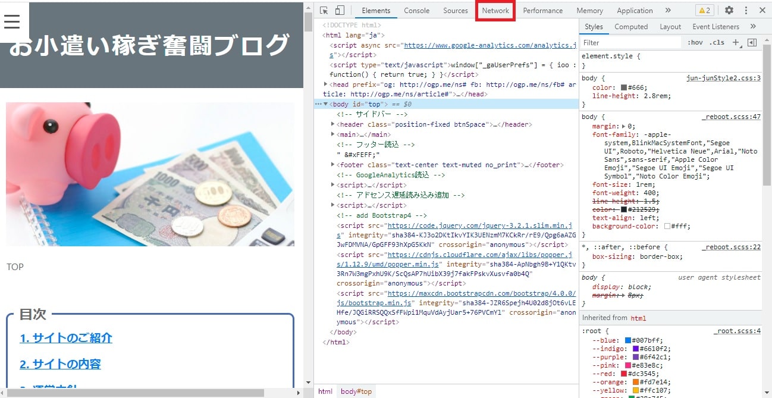Open the Sources tab
This screenshot has height=398, width=772.
pyautogui.click(x=456, y=11)
